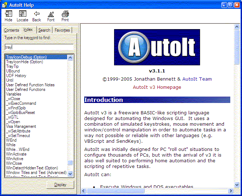Select 'User Defined Function Notes' entry
The image size is (242, 196).
30,85
